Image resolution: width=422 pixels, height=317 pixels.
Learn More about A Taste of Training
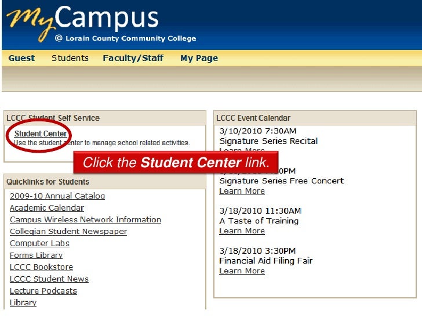(242, 231)
